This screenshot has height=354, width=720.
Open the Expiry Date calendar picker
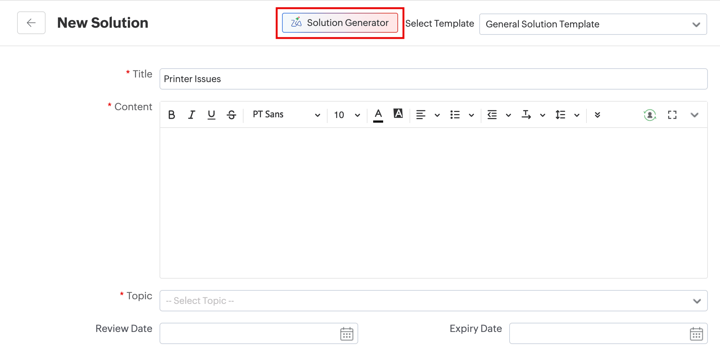coord(696,334)
